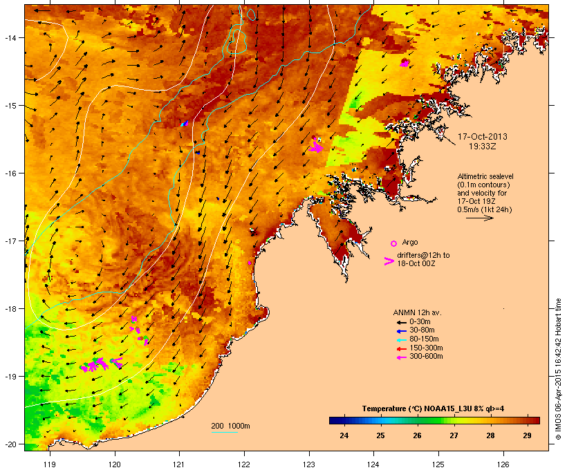Click the 26 value on temperature scale
Image resolution: width=567 pixels, height=470 pixels.
click(417, 435)
